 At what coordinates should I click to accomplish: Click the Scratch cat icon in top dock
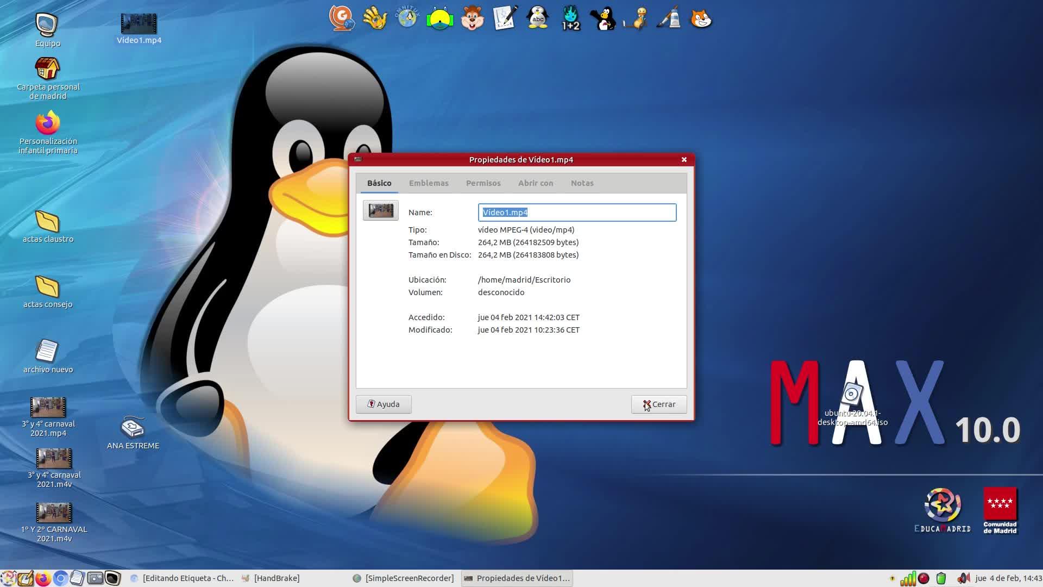[701, 18]
